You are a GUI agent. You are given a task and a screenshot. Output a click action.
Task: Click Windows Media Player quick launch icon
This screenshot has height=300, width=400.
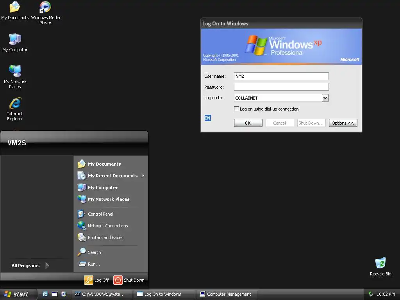click(64, 294)
